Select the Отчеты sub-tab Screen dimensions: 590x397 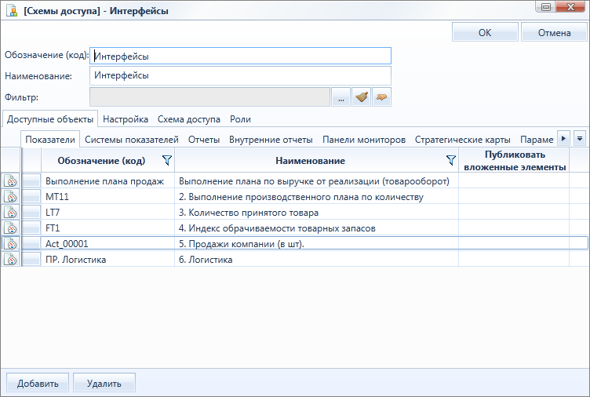pyautogui.click(x=204, y=140)
